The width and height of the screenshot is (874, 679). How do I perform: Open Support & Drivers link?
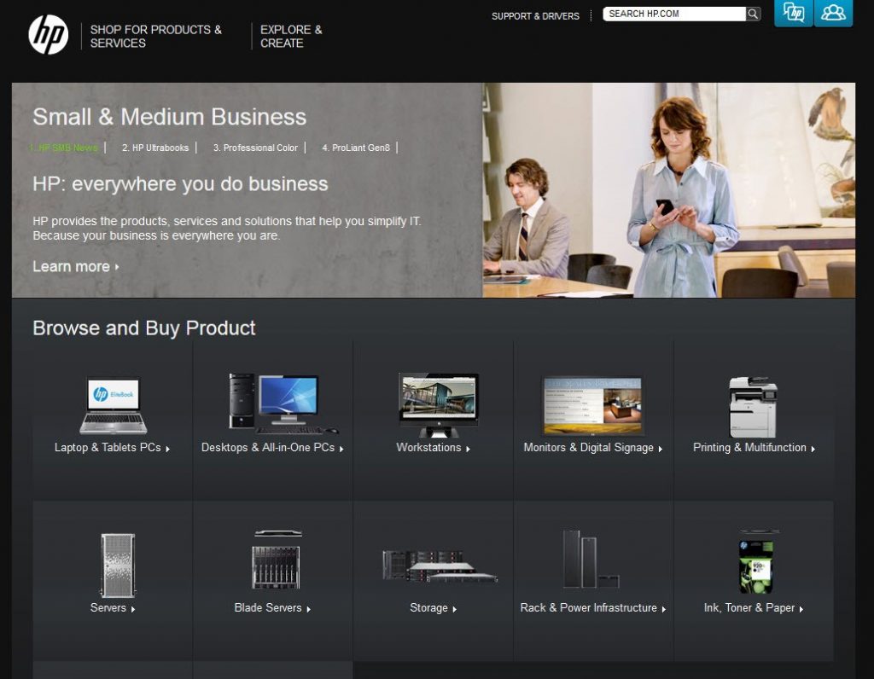[535, 16]
